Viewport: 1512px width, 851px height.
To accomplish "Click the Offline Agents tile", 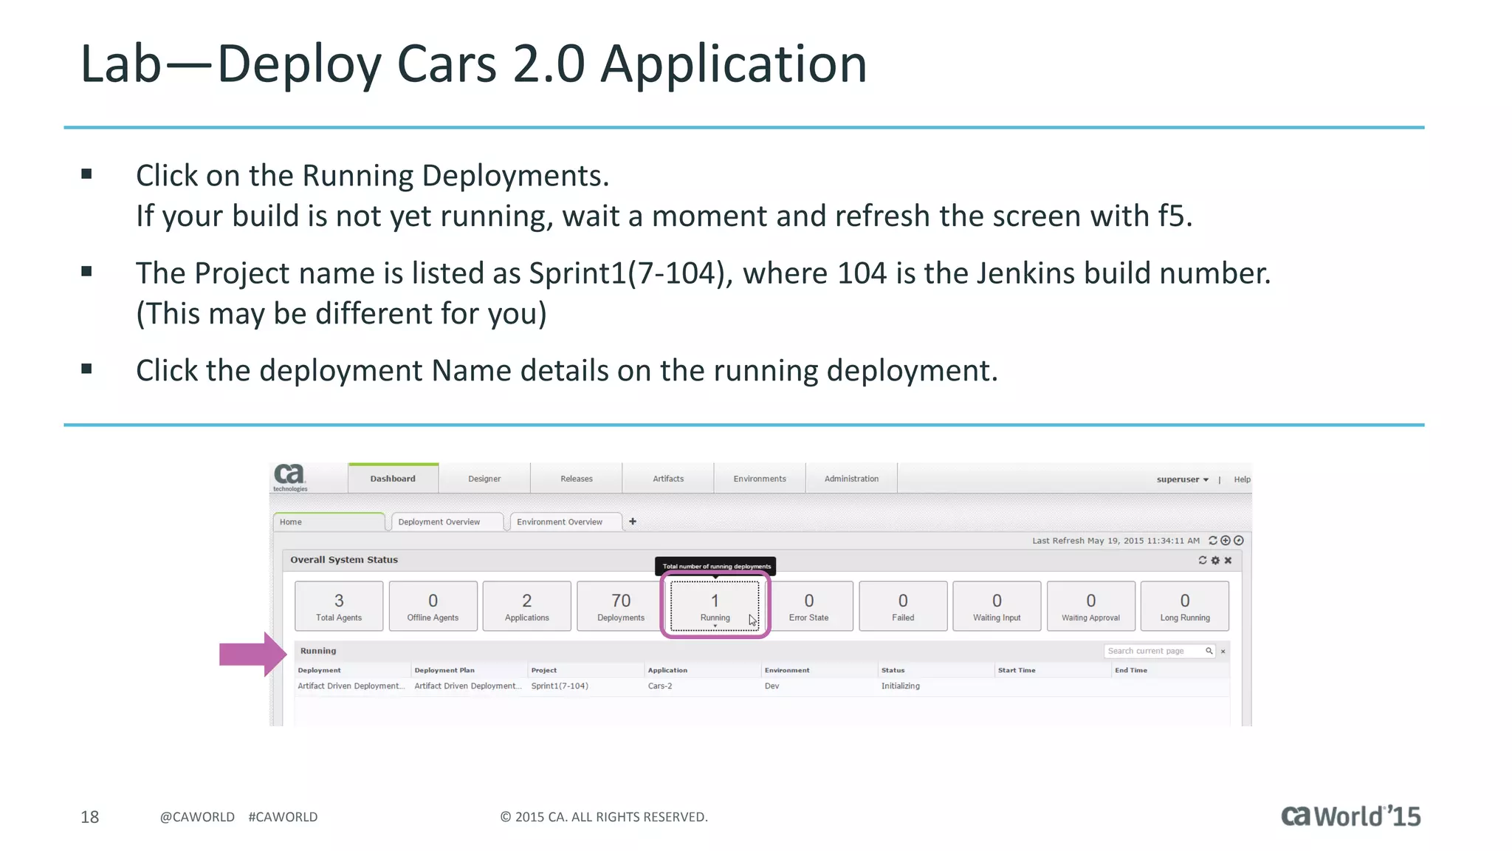I will click(433, 606).
